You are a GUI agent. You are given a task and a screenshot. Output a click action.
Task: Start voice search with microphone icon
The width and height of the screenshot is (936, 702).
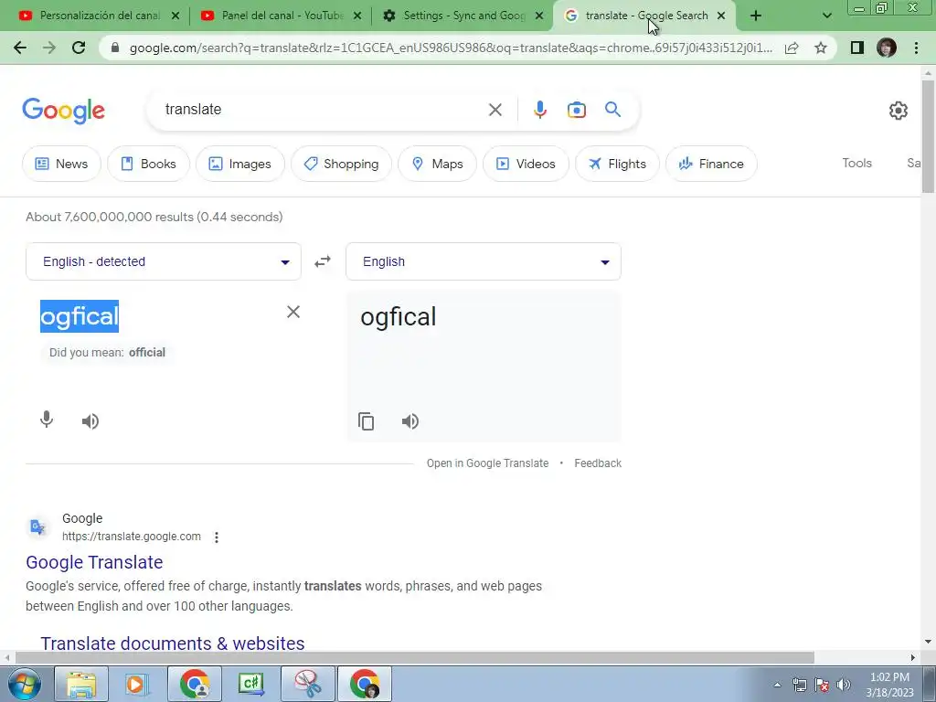tap(539, 110)
